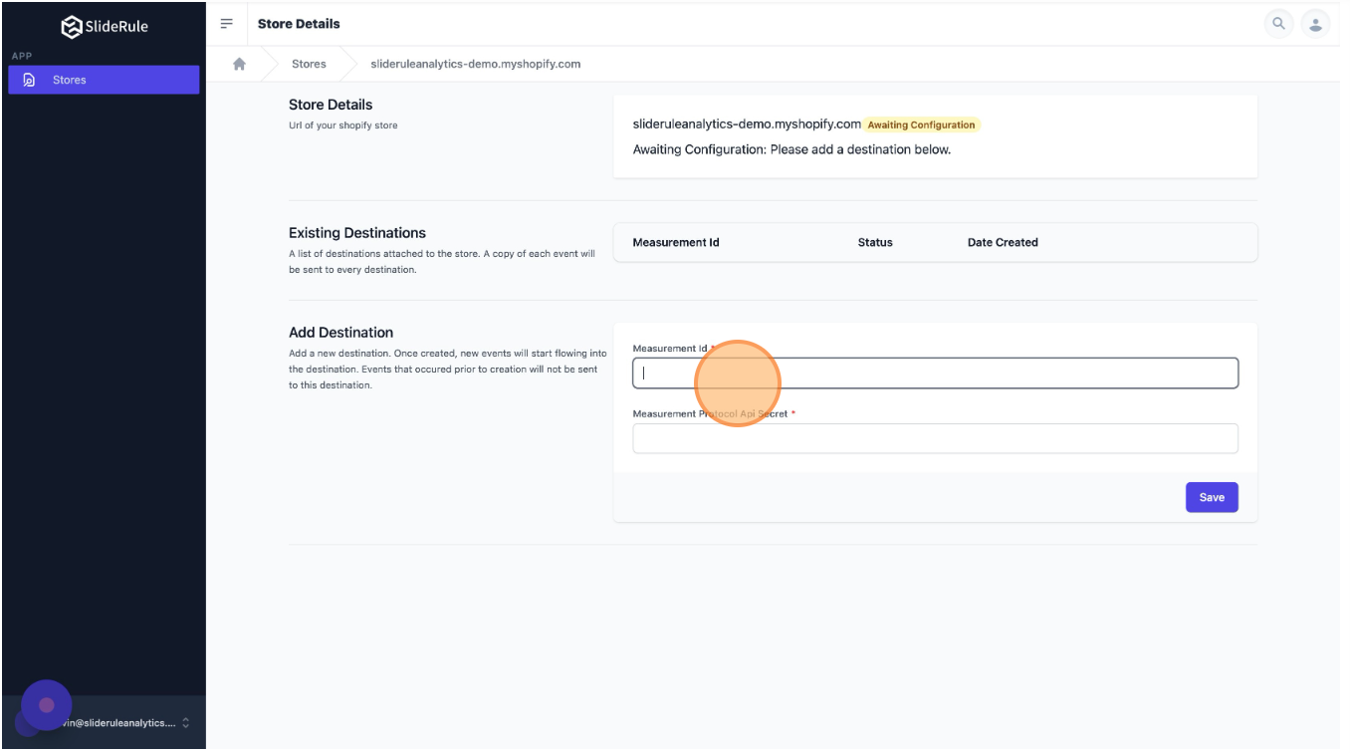Go home via the breadcrumb house icon

239,64
